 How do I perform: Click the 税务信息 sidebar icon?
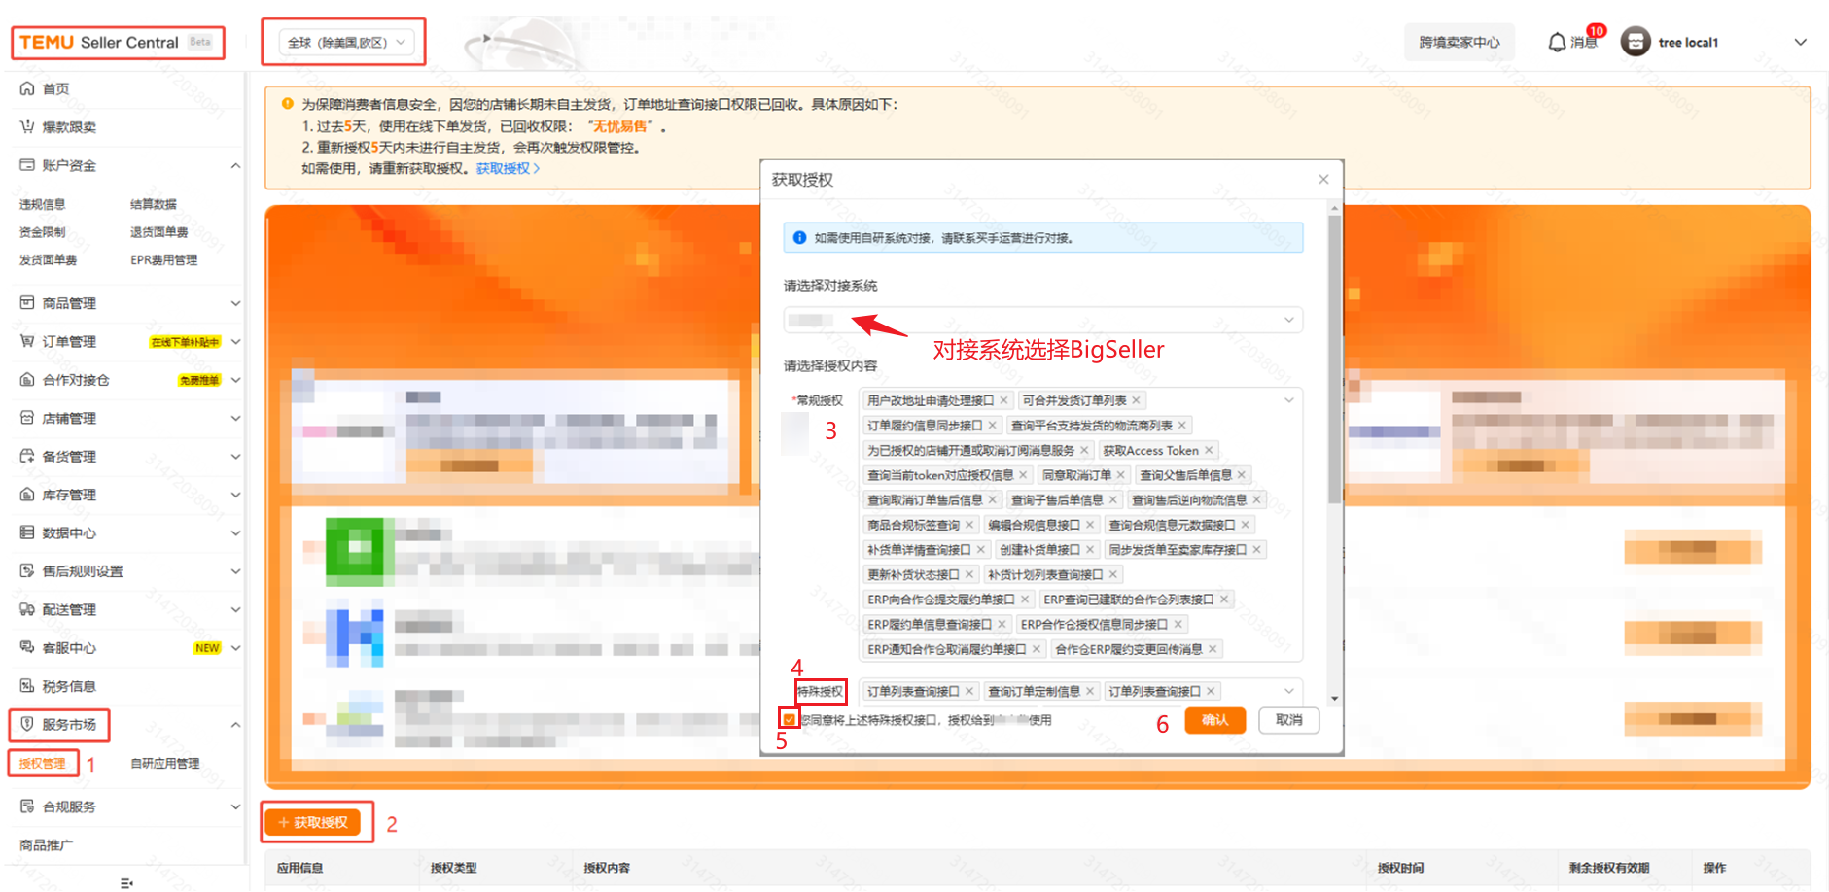tap(27, 686)
